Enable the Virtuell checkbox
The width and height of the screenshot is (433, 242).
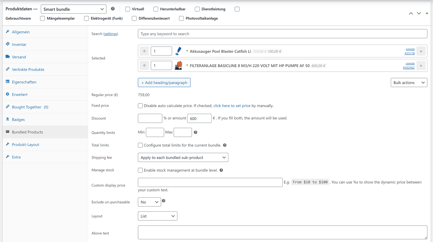128,9
